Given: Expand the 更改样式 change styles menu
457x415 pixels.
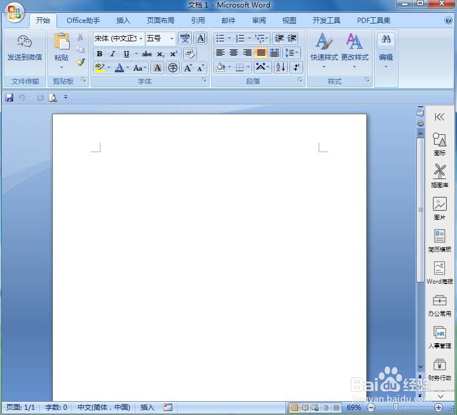Looking at the screenshot, I should [x=354, y=67].
